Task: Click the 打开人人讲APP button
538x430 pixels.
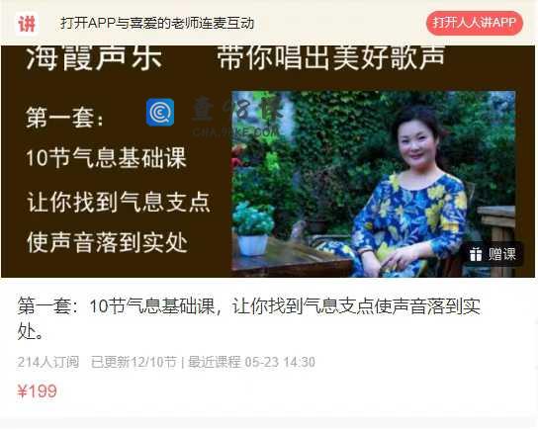Action: point(474,24)
